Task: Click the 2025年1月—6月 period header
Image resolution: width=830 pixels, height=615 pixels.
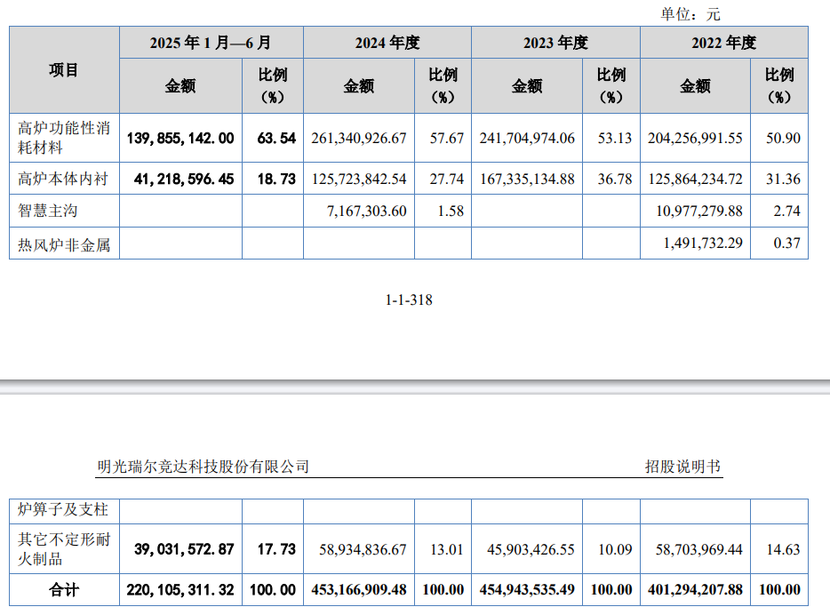Action: 211,43
